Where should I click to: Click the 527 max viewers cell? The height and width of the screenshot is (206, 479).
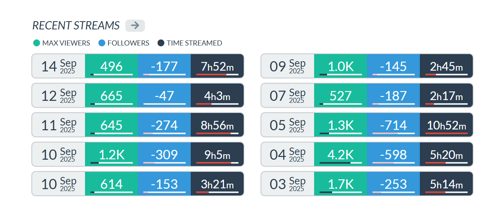tap(341, 95)
